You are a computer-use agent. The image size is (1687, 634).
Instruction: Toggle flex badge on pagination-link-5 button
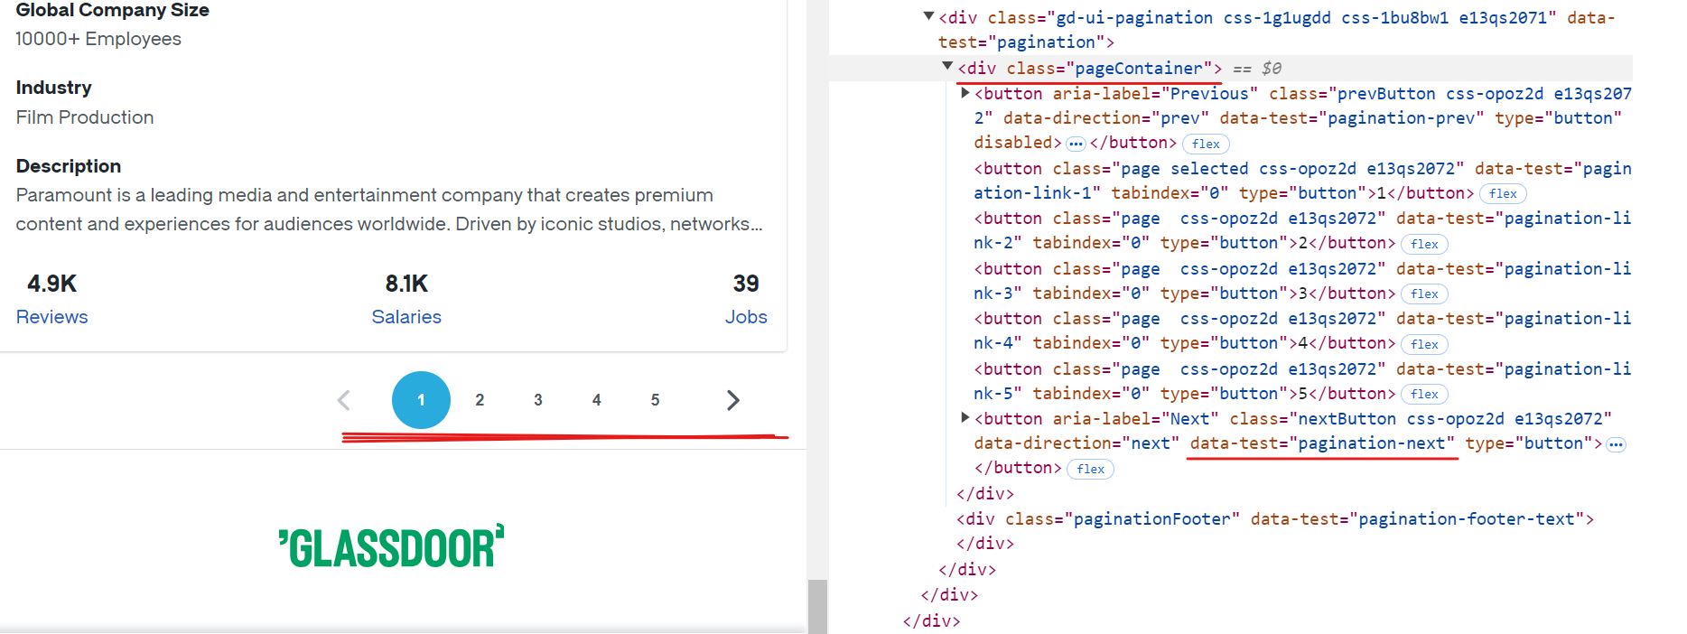click(x=1424, y=394)
